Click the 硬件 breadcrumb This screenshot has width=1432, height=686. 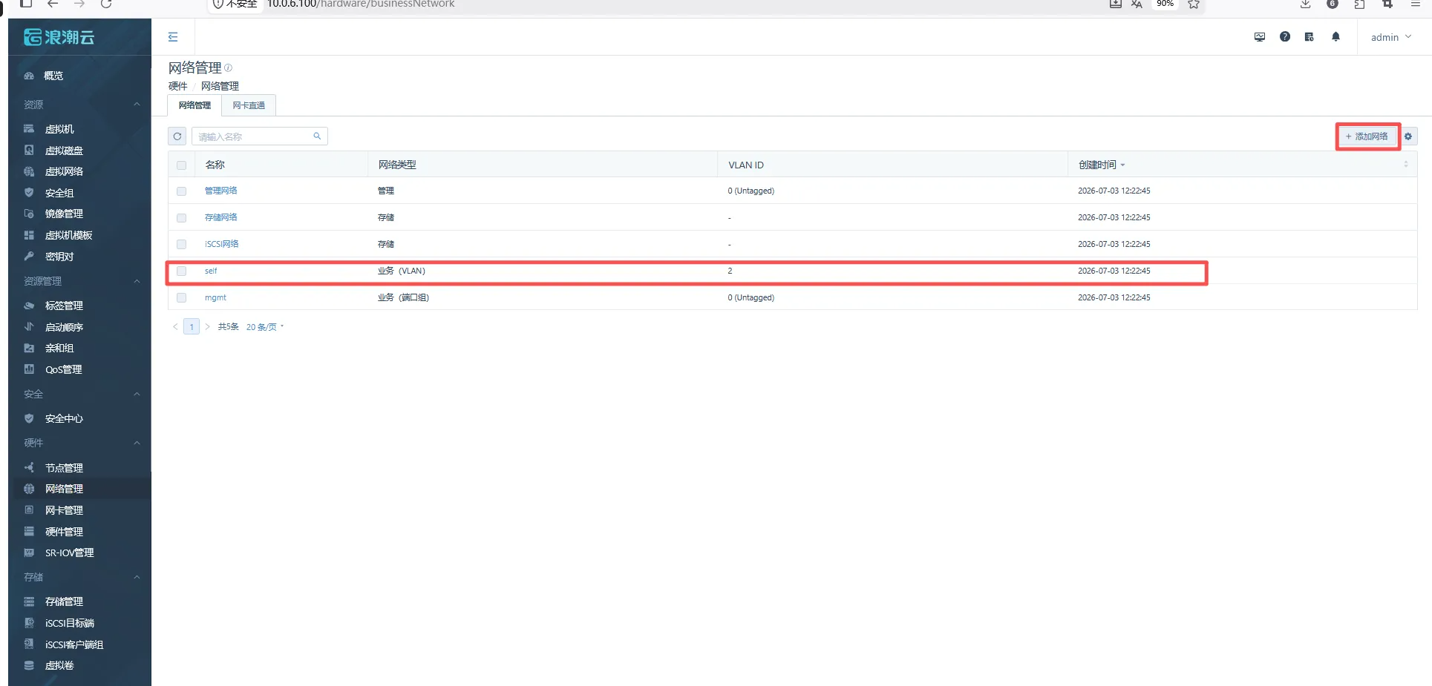177,86
